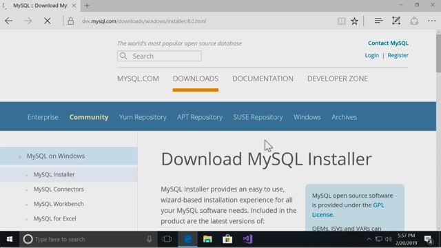Click the Share icon in toolbar
Screen dimensions: 441x248
click(414, 21)
